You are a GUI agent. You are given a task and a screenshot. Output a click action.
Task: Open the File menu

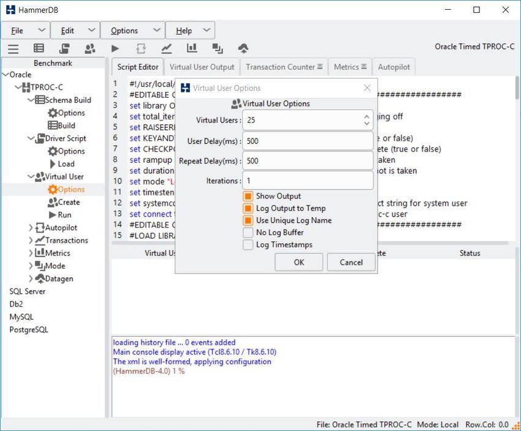pos(26,31)
